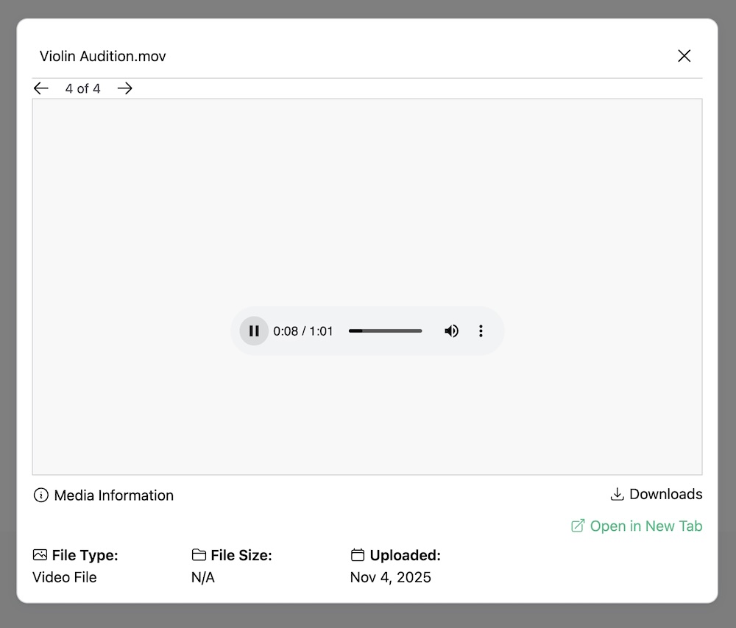Image resolution: width=736 pixels, height=628 pixels.
Task: Open the three-dot more options menu
Action: 481,331
